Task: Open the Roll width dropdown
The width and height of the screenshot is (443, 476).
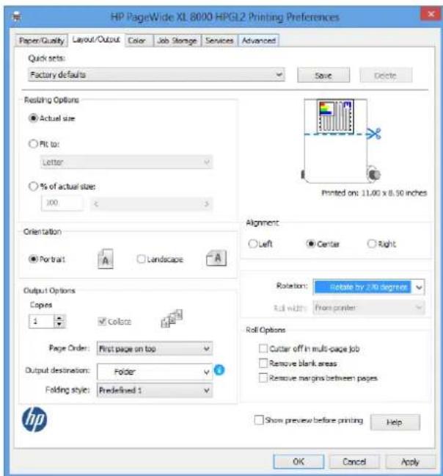Action: point(368,308)
